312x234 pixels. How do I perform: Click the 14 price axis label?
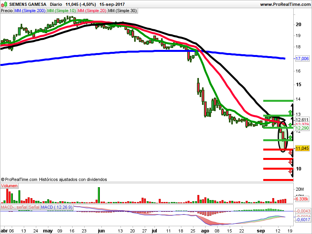298,99
